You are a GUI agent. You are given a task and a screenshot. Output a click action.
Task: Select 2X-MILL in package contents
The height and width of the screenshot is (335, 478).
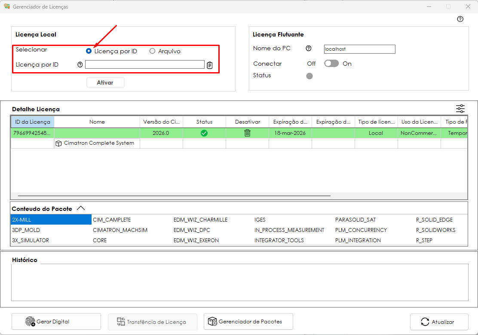51,219
